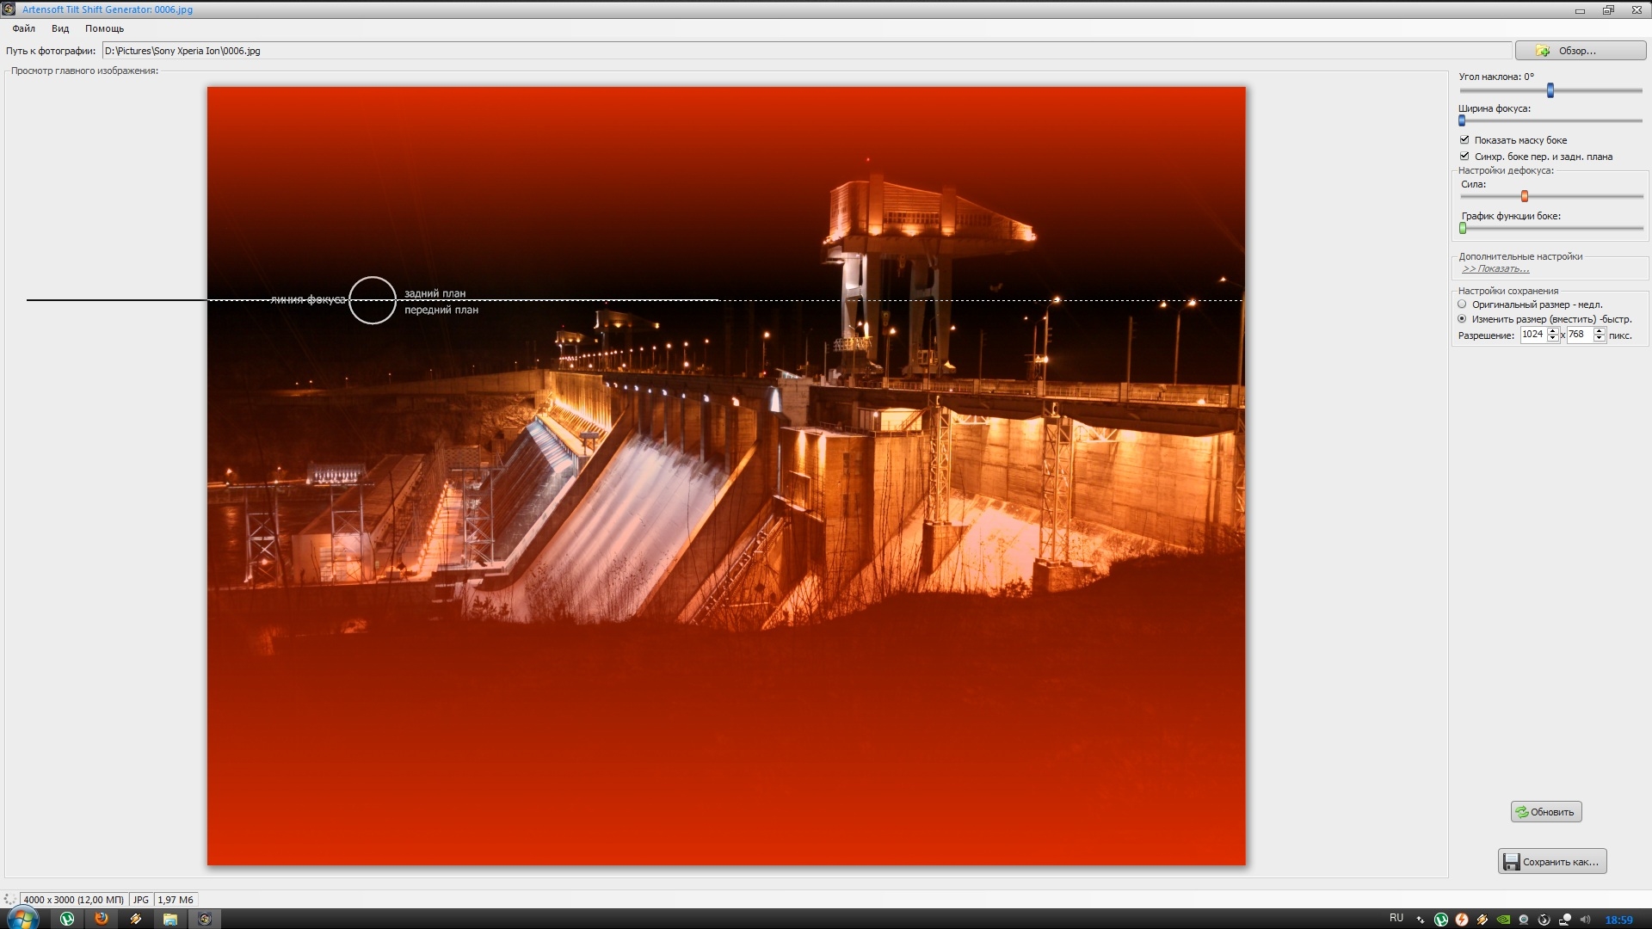Click the floppy icon on Сохранить как
The height and width of the screenshot is (929, 1652).
(1511, 862)
